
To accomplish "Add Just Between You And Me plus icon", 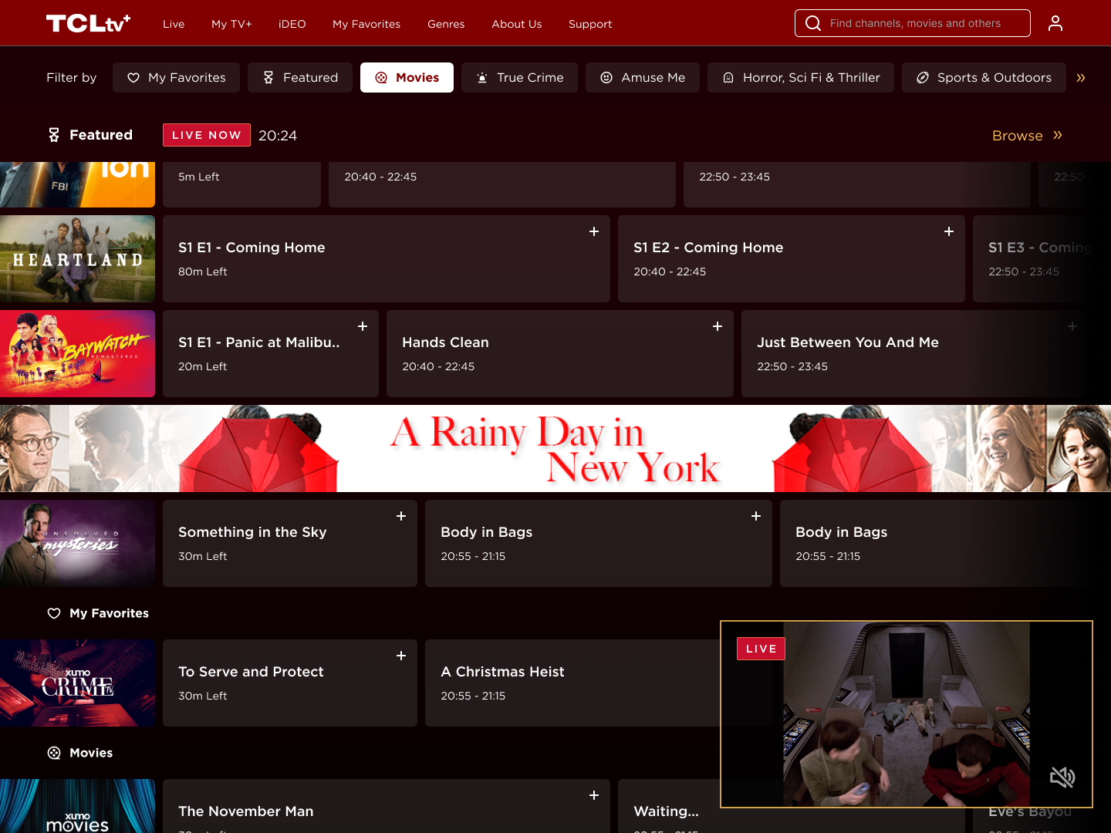I will [x=1072, y=326].
